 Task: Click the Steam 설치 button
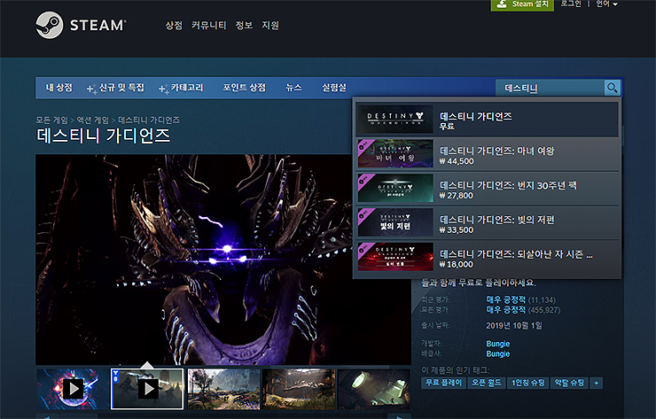(x=522, y=4)
